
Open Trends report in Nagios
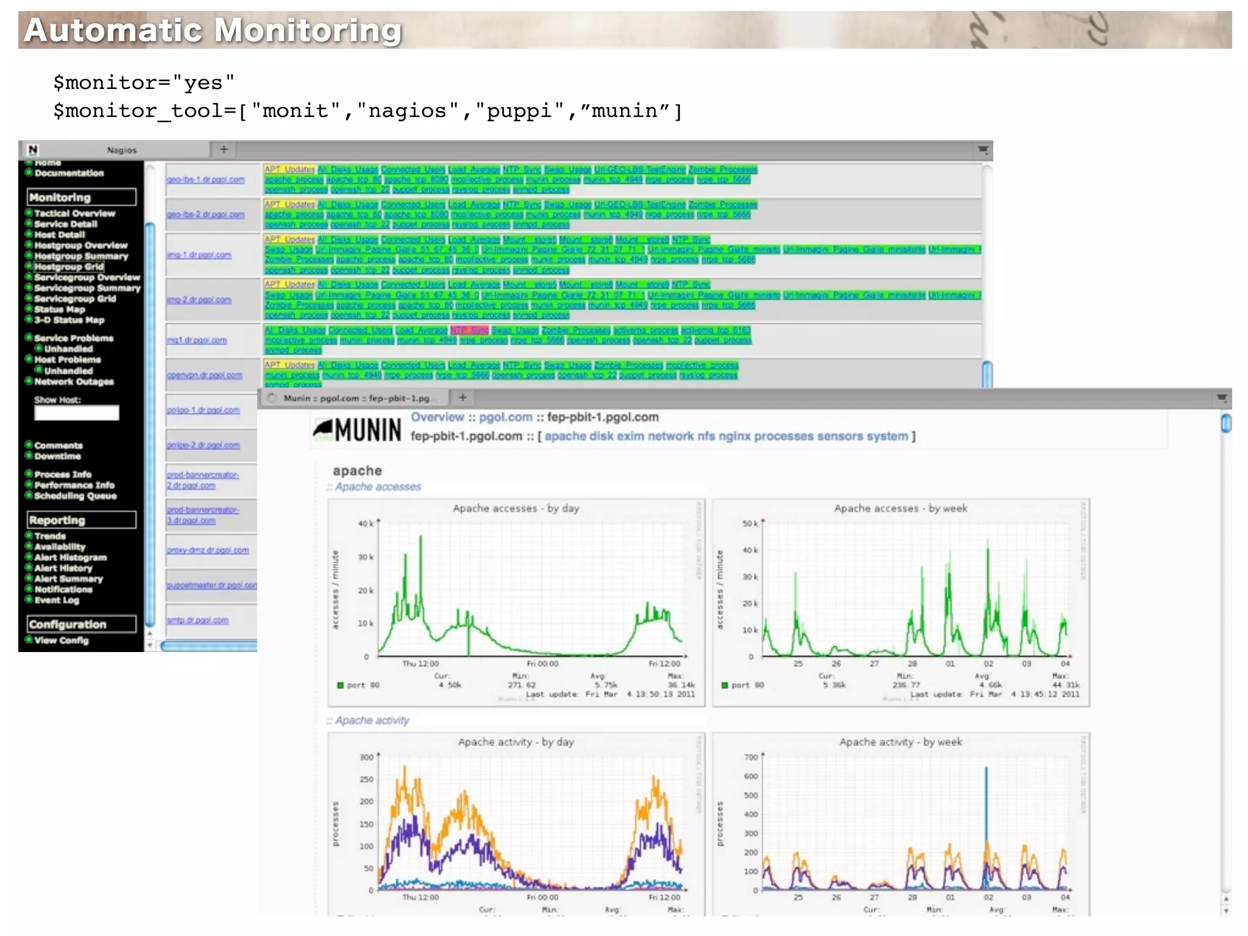click(x=50, y=536)
